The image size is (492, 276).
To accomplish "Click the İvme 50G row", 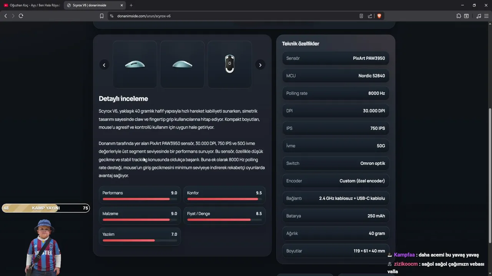I will [x=336, y=146].
